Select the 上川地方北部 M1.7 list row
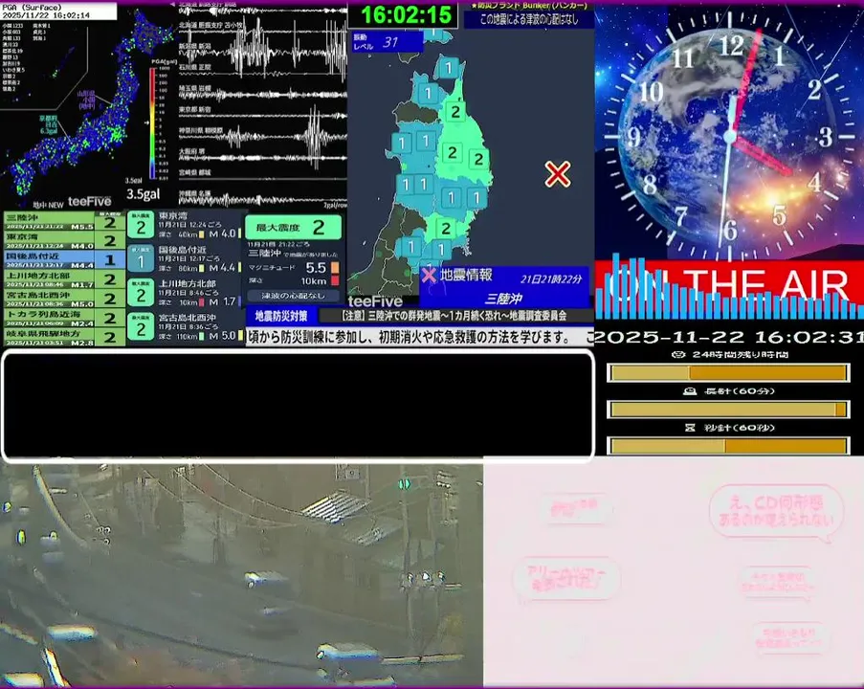The width and height of the screenshot is (864, 689). pos(64,278)
